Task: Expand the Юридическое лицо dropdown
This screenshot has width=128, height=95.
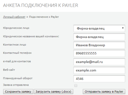Action: [99, 28]
